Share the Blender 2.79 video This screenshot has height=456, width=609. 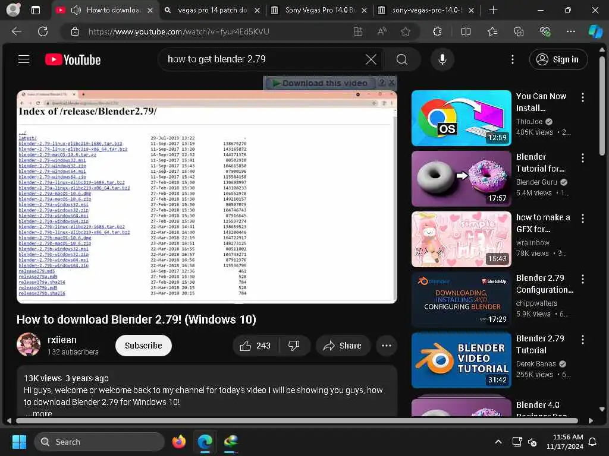tap(343, 346)
